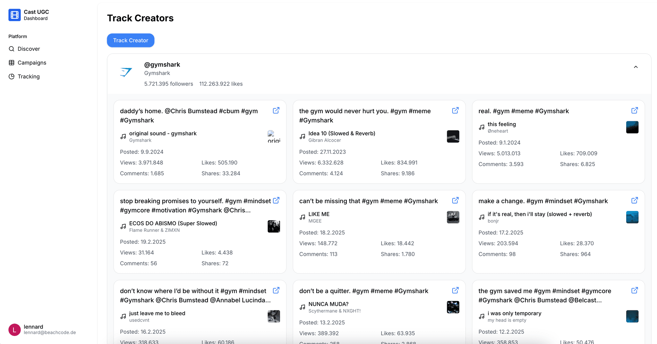Click cover art for "just leave me to bleed"

click(x=274, y=316)
